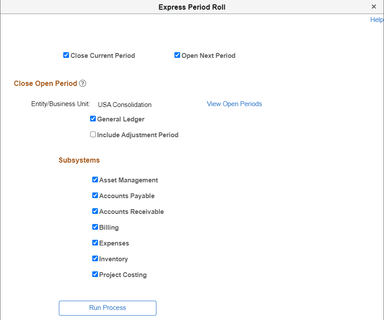Click the Run Process button
The width and height of the screenshot is (384, 320).
[107, 308]
